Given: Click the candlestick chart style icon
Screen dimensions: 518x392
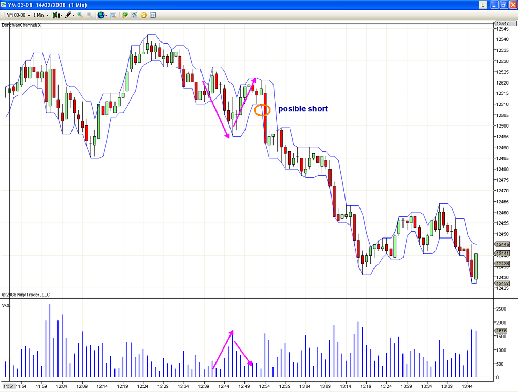Looking at the screenshot, I should (56, 15).
